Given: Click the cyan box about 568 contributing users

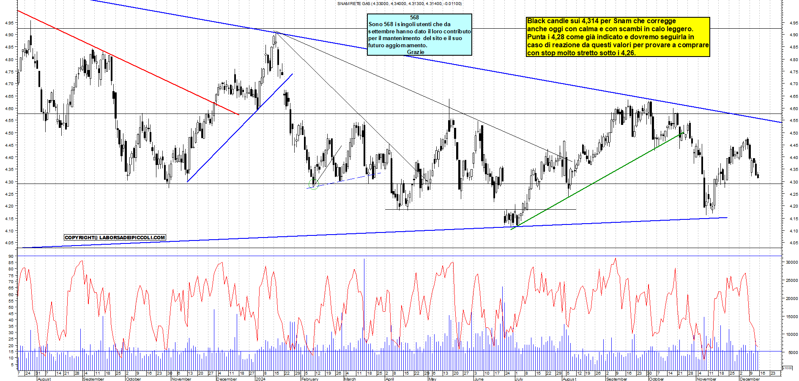Looking at the screenshot, I should point(419,35).
